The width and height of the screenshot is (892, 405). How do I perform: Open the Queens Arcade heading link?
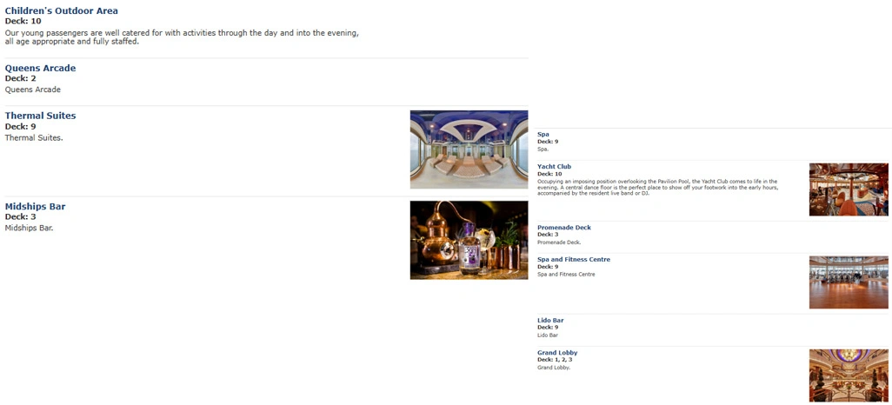click(x=40, y=69)
